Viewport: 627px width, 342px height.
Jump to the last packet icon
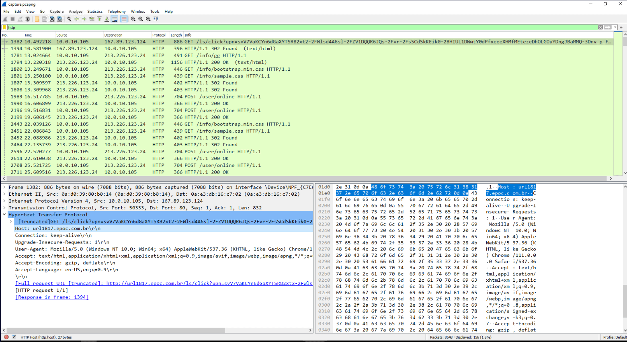pos(107,19)
